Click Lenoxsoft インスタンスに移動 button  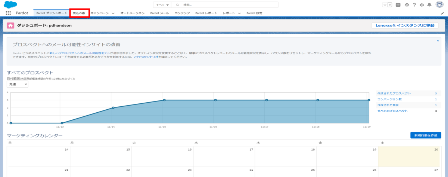coord(405,25)
